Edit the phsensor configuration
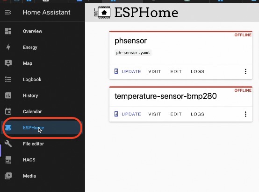The height and width of the screenshot is (192, 259). click(176, 71)
